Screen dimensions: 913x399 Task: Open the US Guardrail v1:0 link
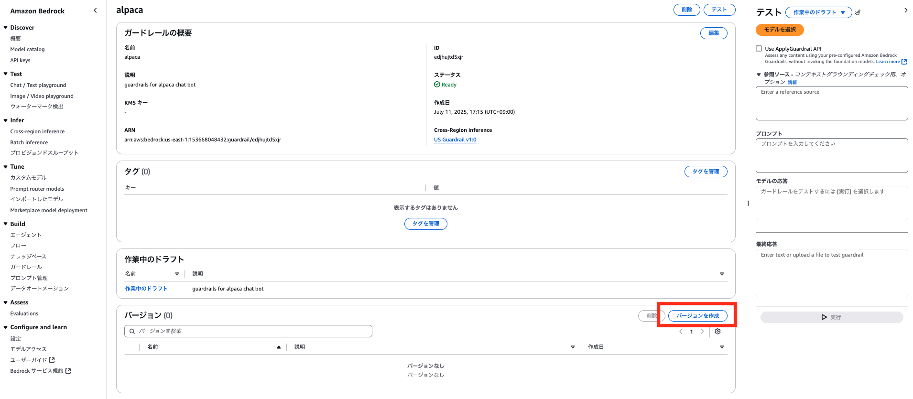[455, 140]
